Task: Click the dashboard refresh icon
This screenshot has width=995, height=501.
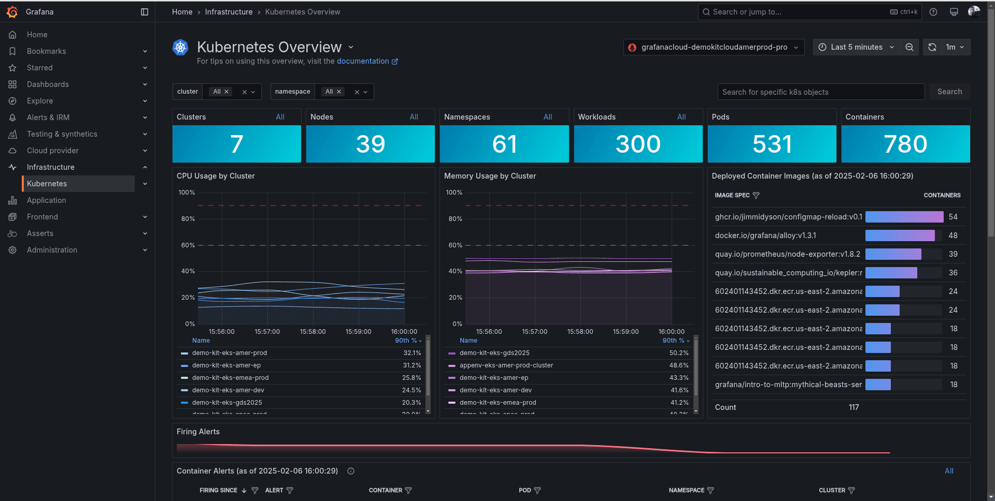Action: (x=932, y=47)
